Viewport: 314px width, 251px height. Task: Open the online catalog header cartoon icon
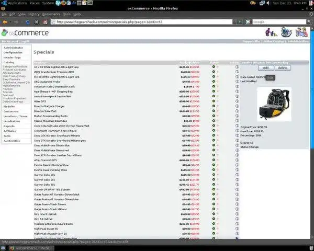point(286,32)
